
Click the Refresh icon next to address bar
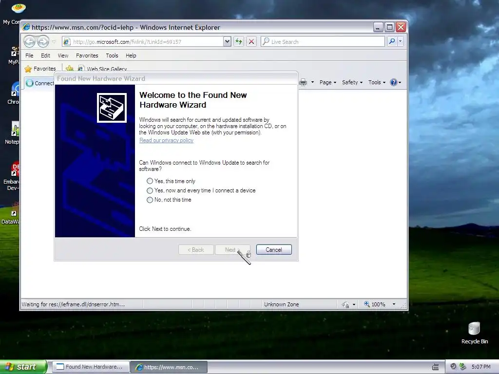tap(239, 41)
